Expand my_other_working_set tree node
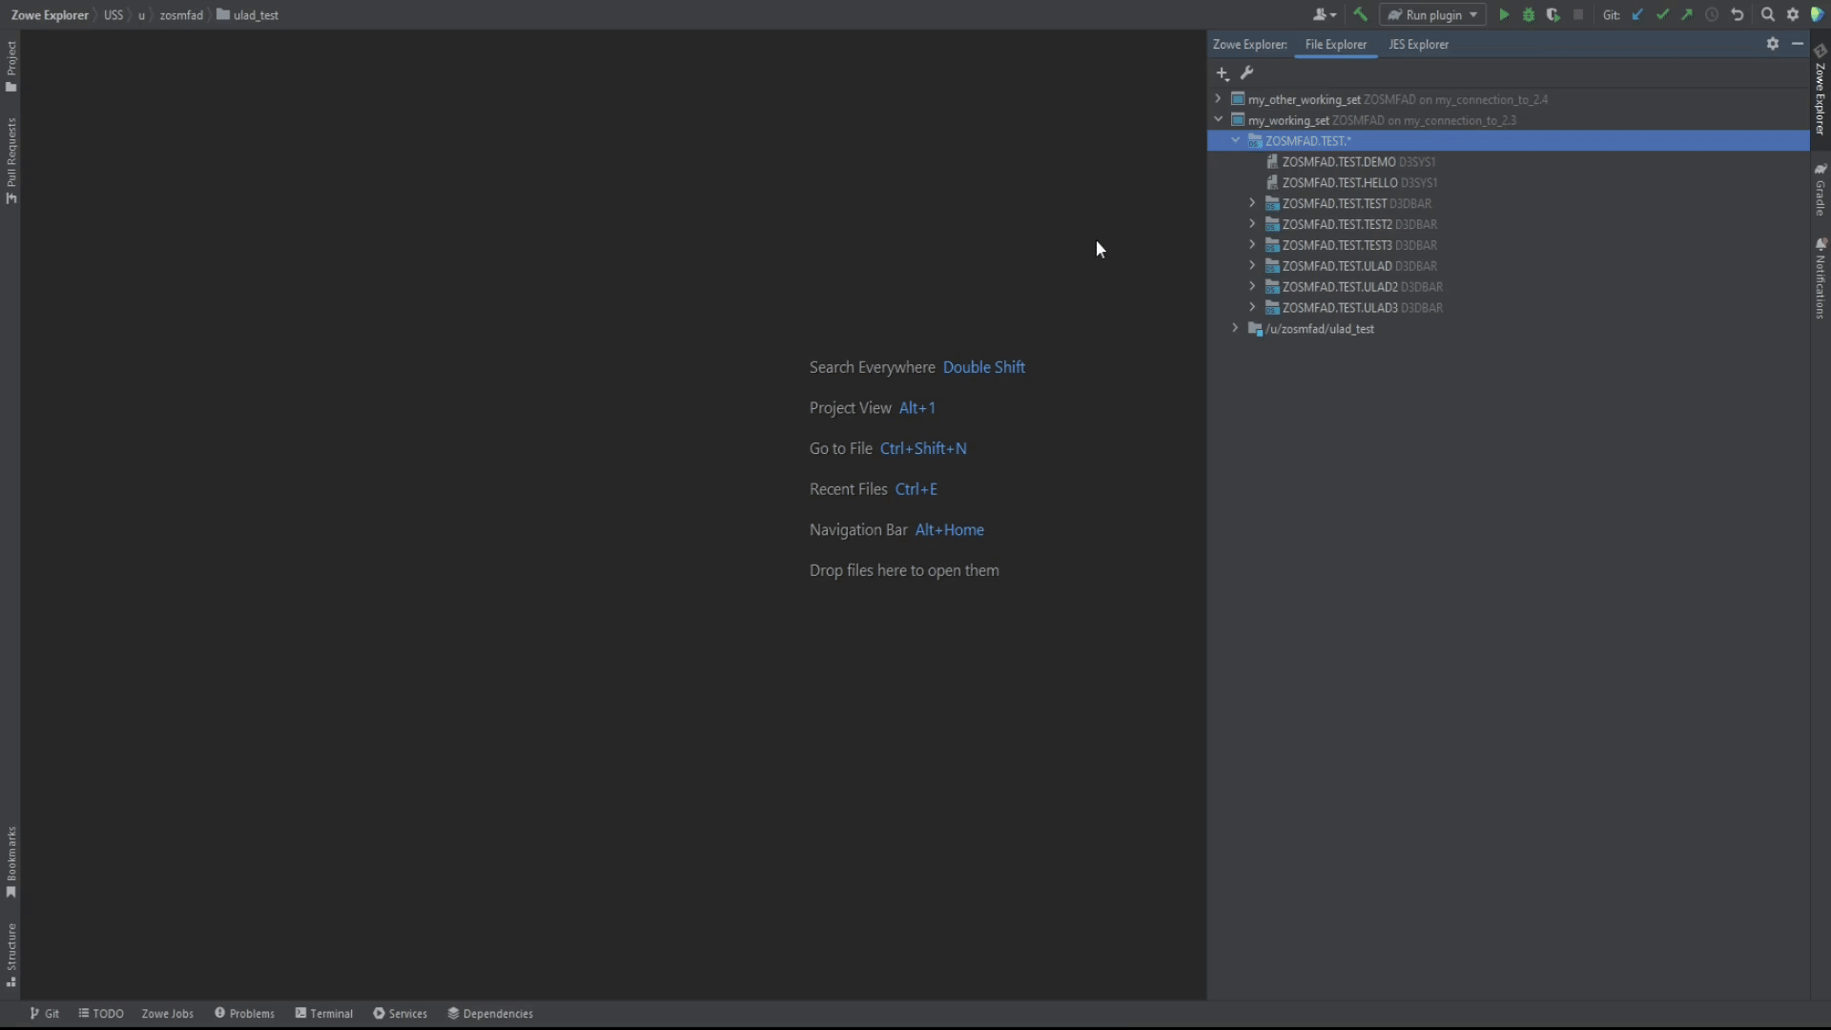 tap(1218, 99)
